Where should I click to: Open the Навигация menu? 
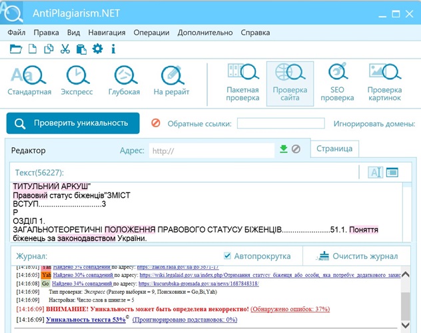click(x=107, y=33)
